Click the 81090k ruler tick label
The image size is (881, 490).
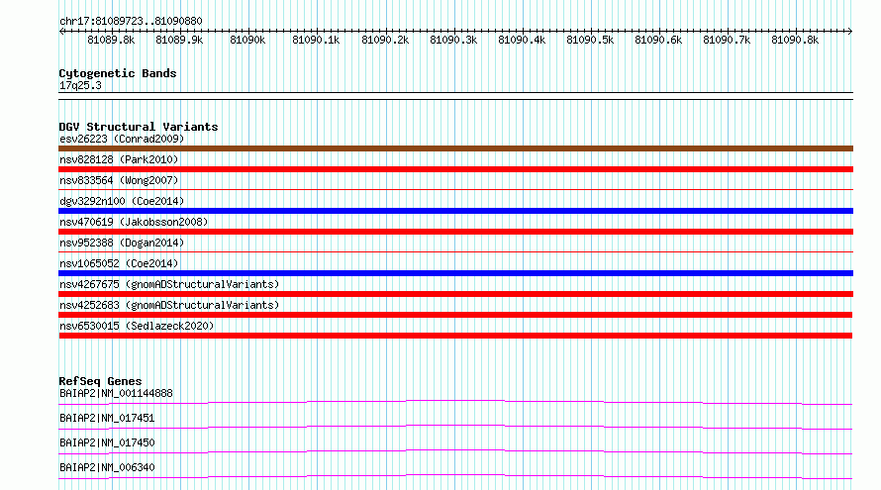[247, 40]
